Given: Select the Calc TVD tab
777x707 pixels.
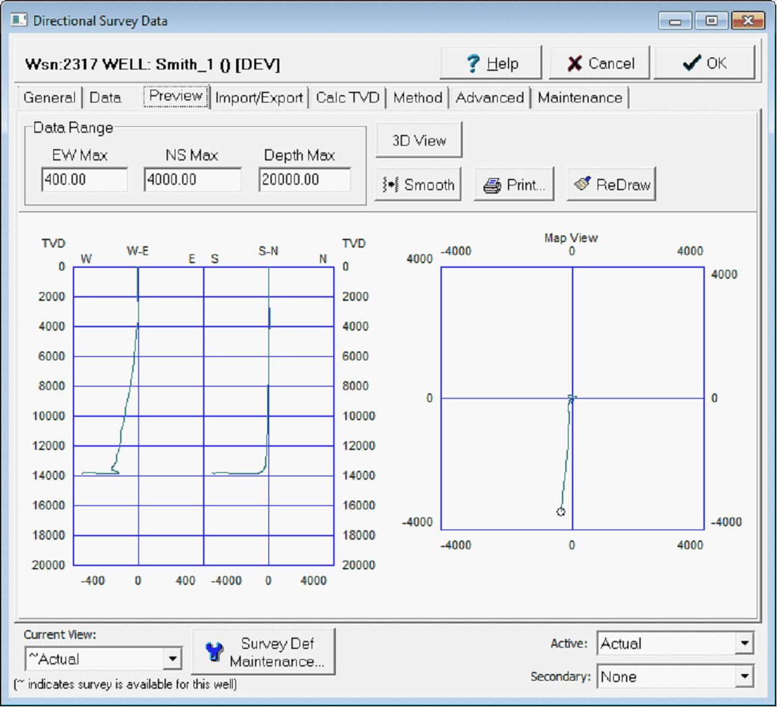Looking at the screenshot, I should point(347,98).
